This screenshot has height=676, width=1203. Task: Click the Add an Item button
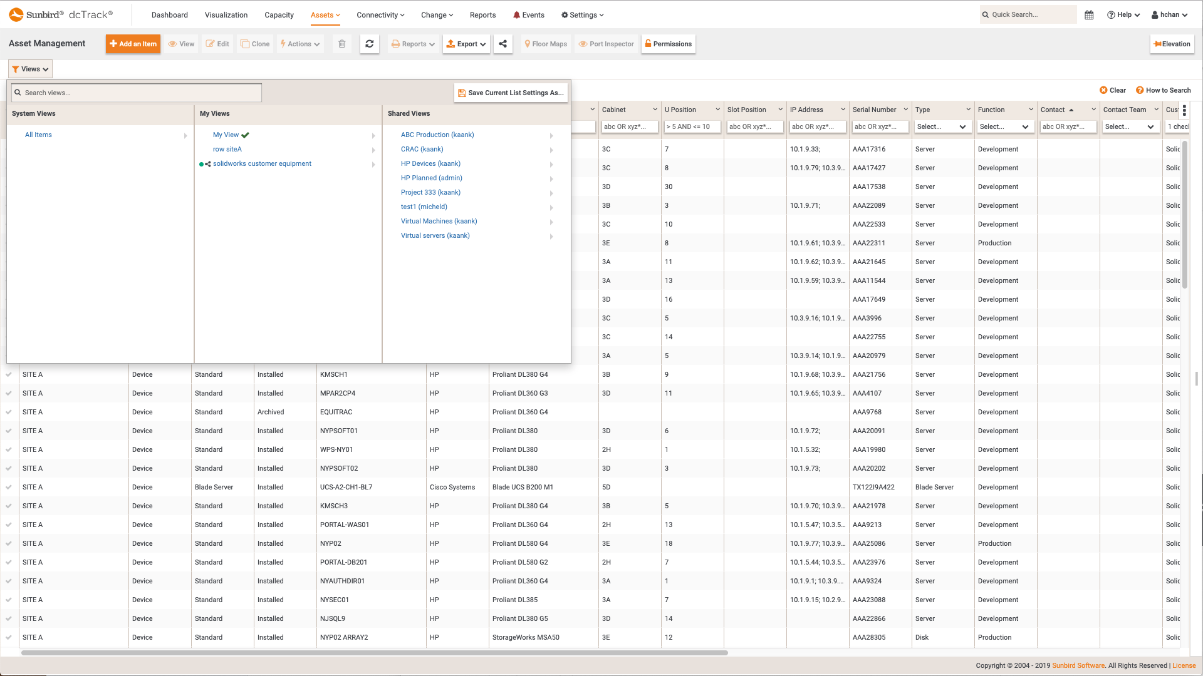pos(133,44)
